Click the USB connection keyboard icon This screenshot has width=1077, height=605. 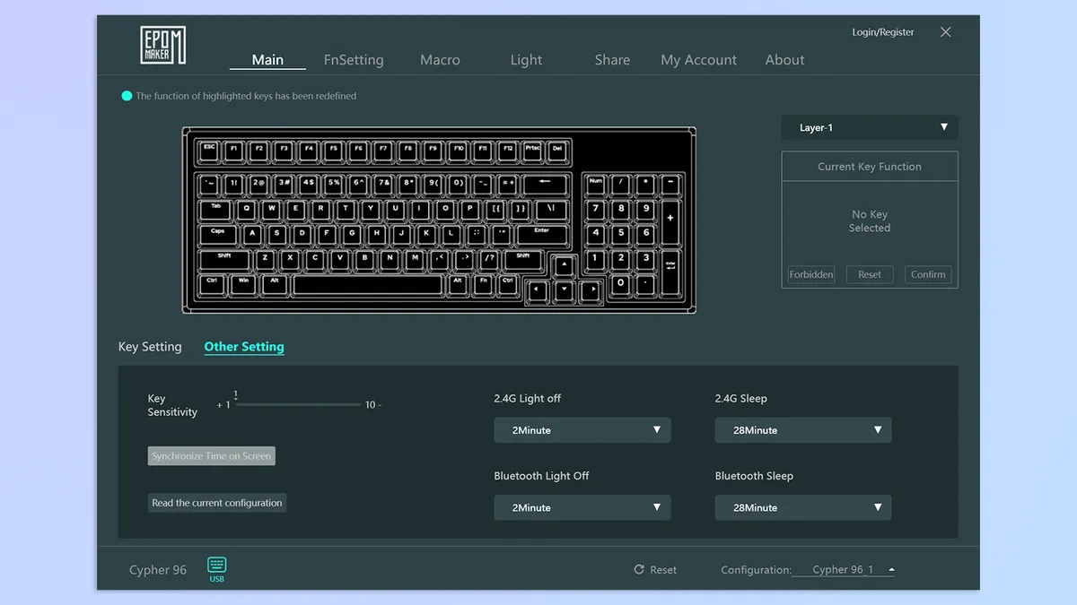click(217, 565)
